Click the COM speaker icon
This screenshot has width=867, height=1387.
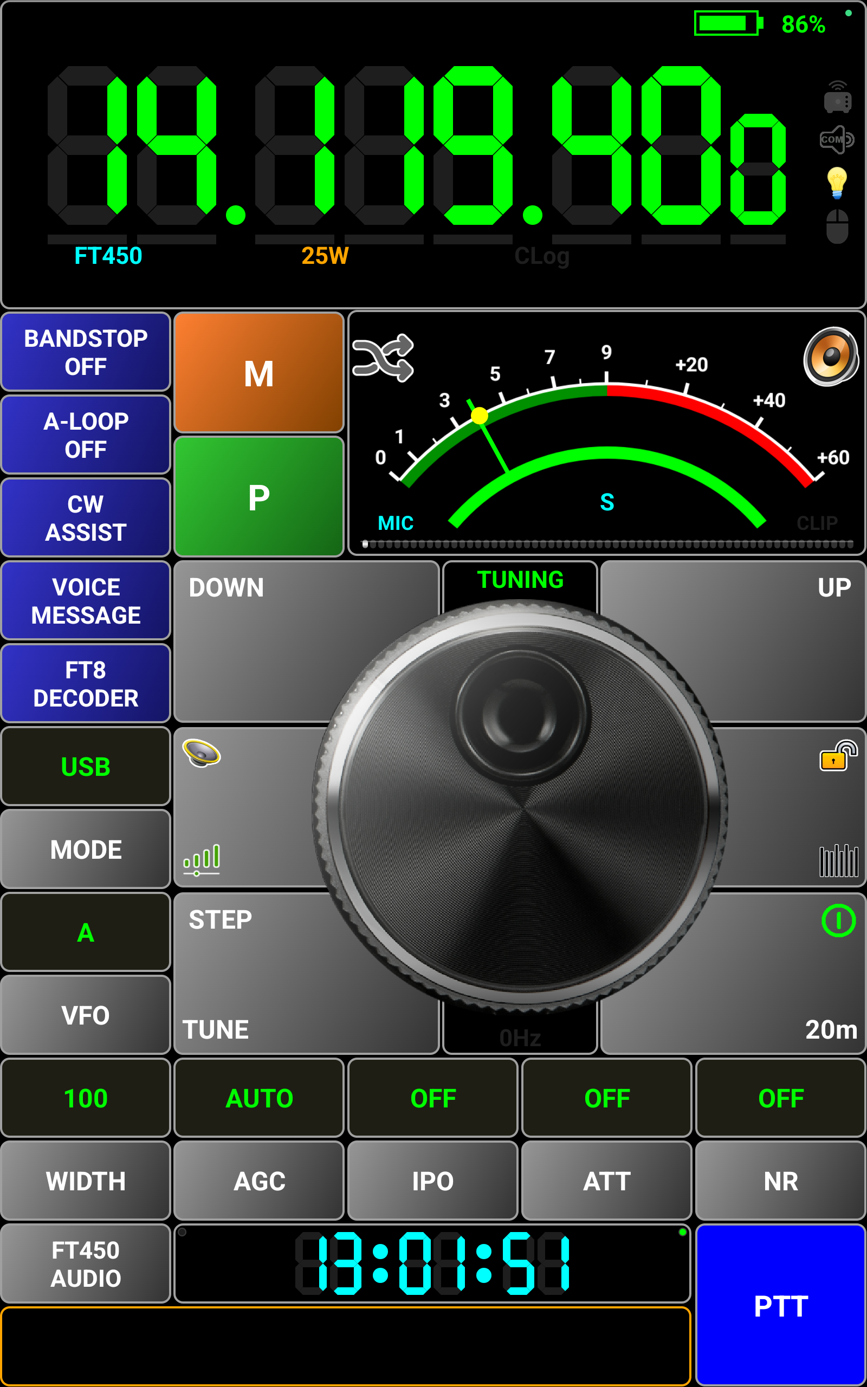click(837, 139)
